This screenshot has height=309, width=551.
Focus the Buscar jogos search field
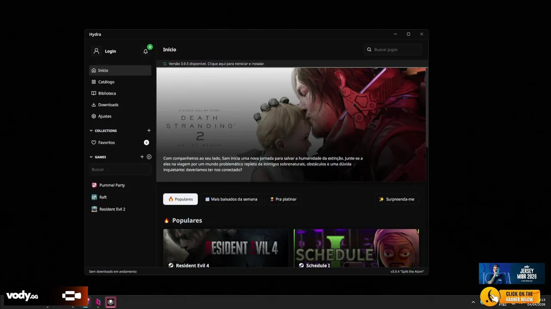coord(393,49)
